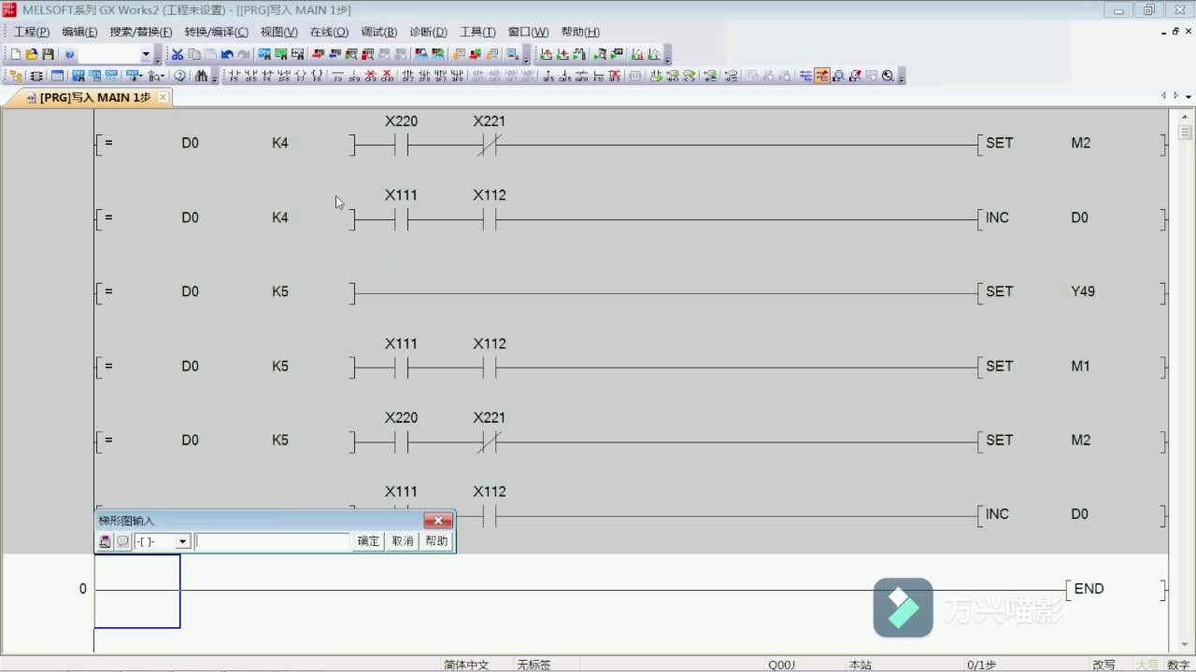Insert application instruction F8 bracket icon
Image resolution: width=1196 pixels, height=672 pixels.
click(x=317, y=76)
